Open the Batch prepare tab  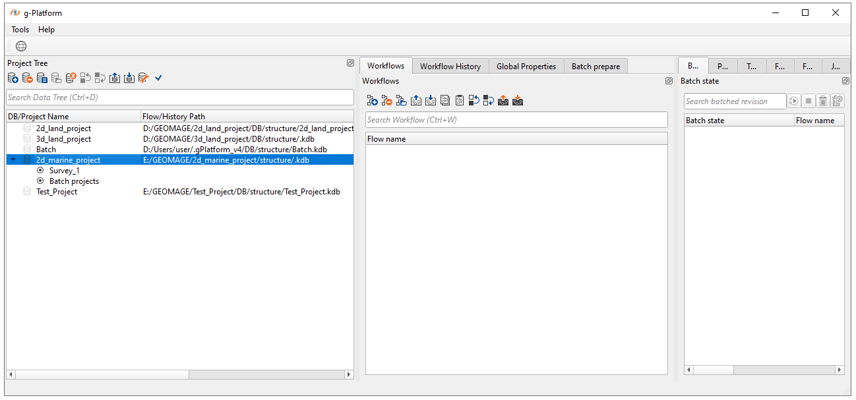pyautogui.click(x=596, y=66)
